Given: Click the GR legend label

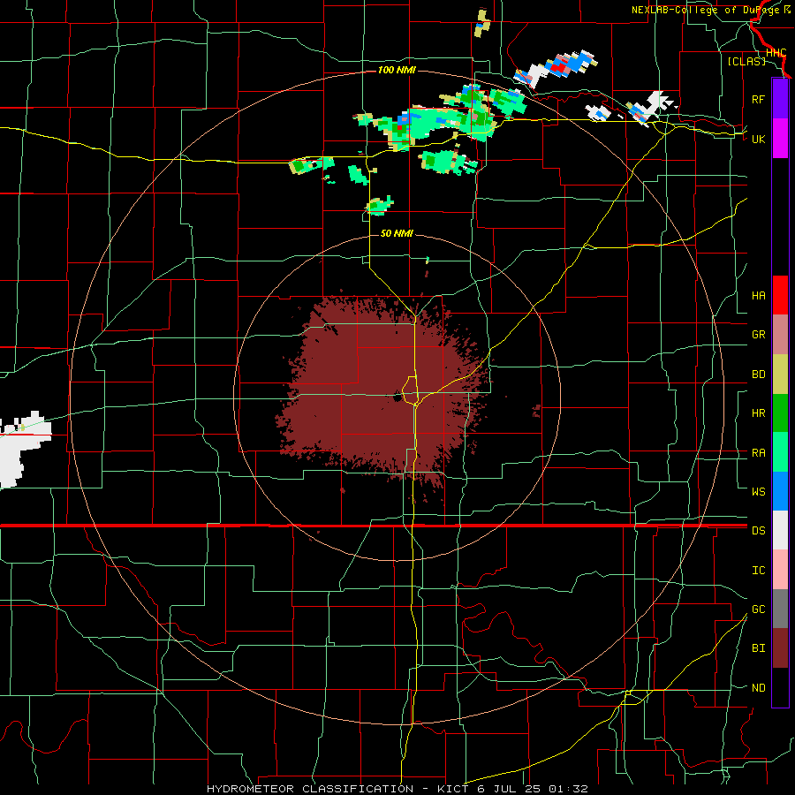Looking at the screenshot, I should tap(758, 335).
